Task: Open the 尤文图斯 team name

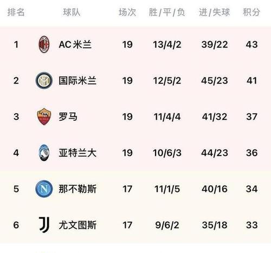Action: click(x=78, y=225)
